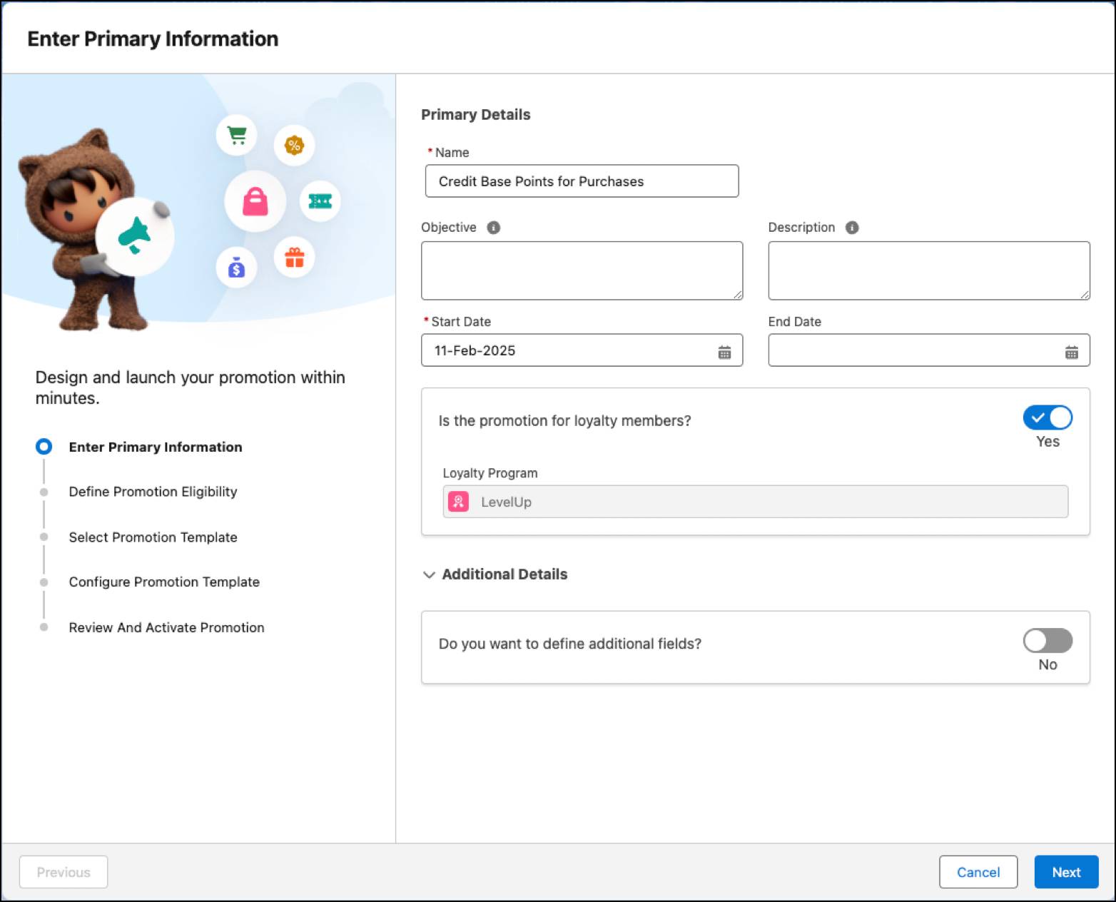Click the Primary Details heading
Viewport: 1116px width, 902px height.
click(476, 115)
